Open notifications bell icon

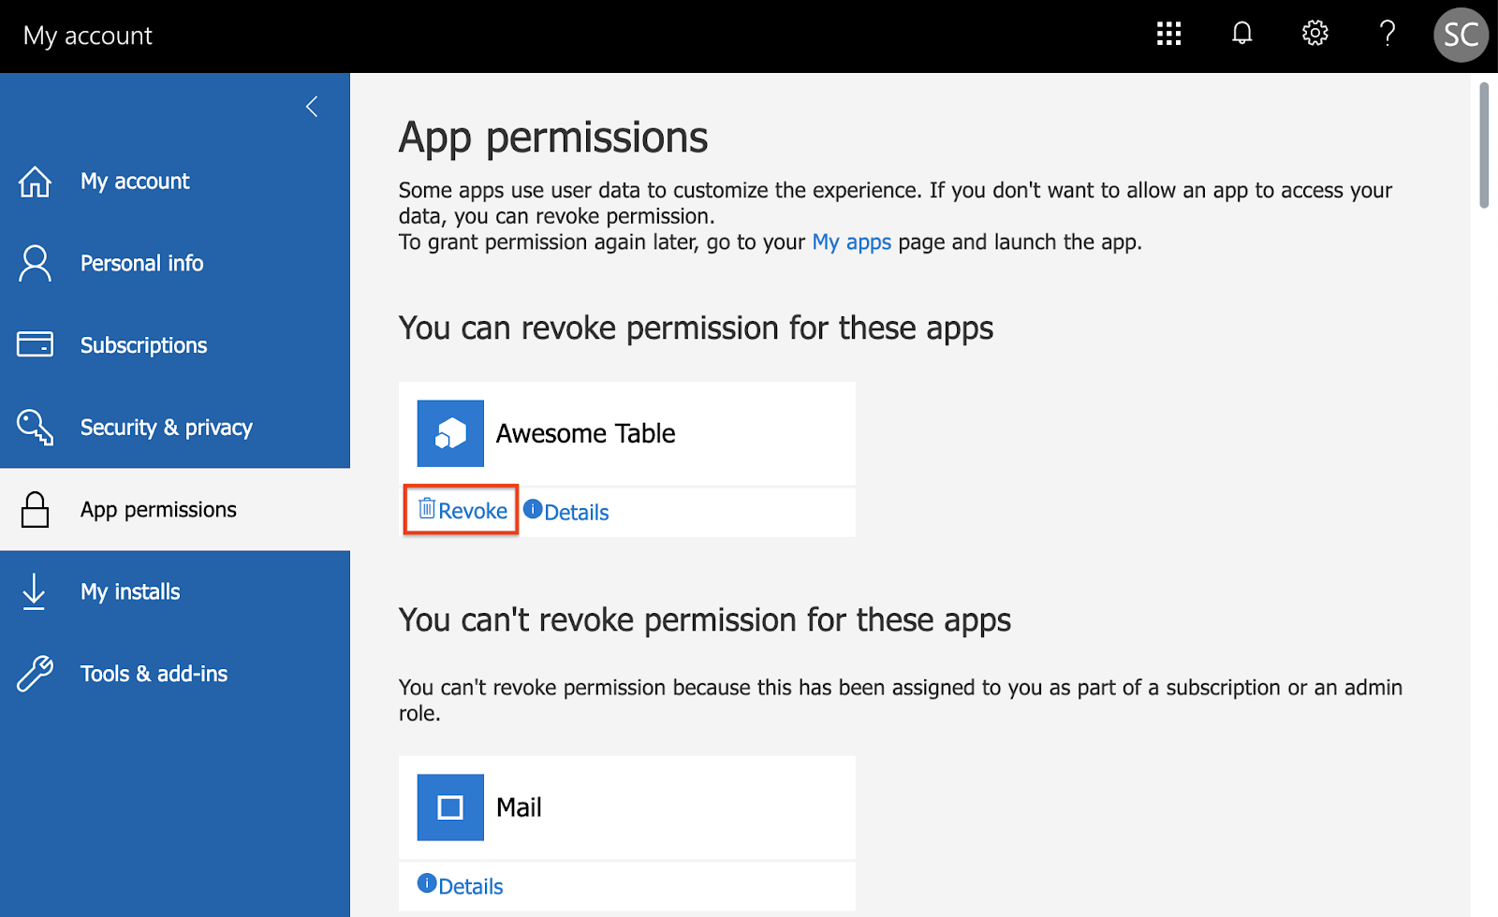coord(1241,34)
